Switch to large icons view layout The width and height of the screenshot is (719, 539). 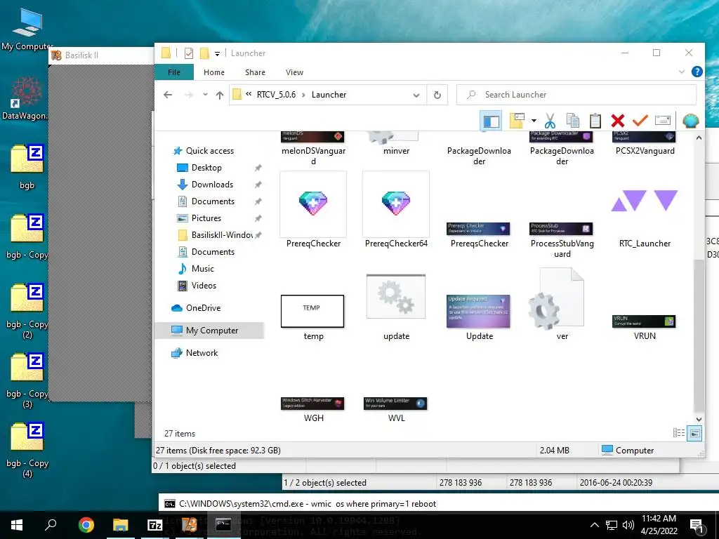694,432
